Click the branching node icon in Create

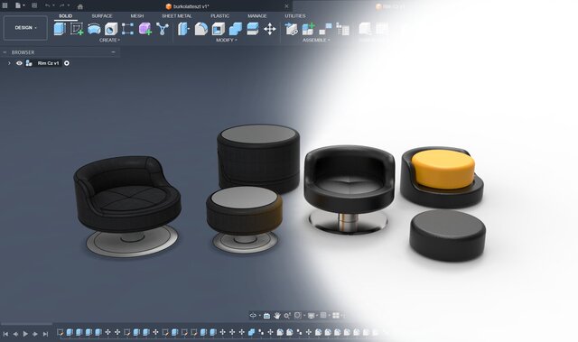click(x=163, y=29)
